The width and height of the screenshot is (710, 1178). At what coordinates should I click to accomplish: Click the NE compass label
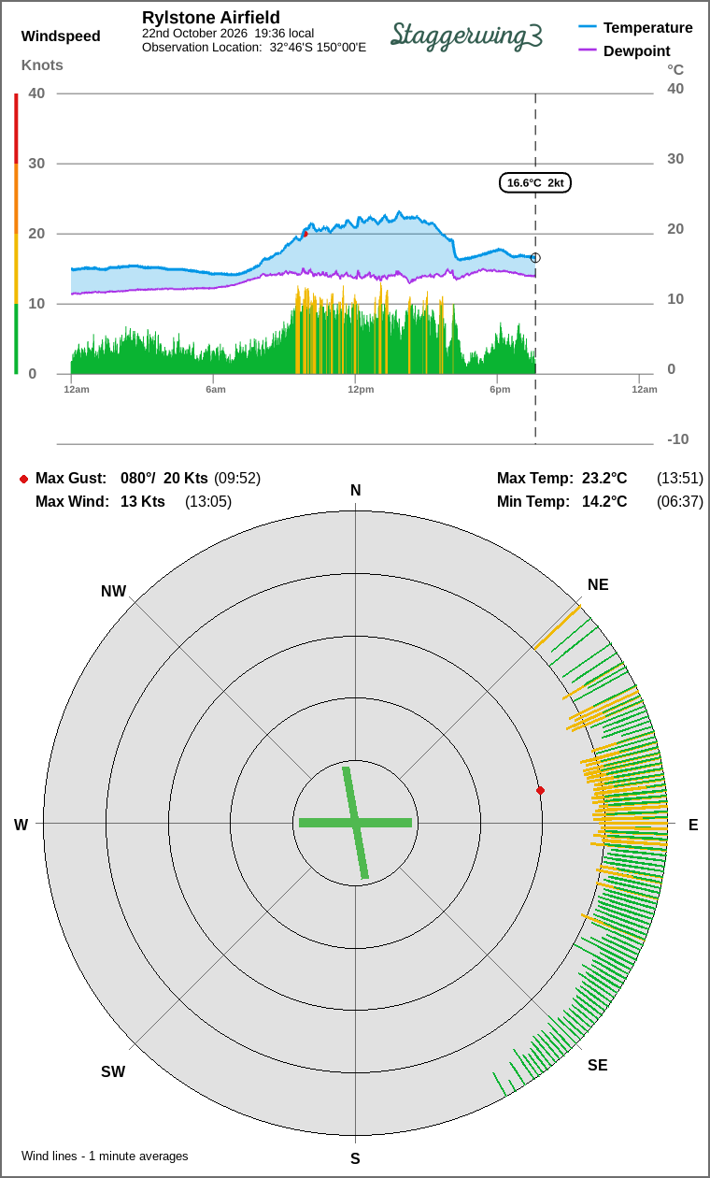click(x=598, y=585)
